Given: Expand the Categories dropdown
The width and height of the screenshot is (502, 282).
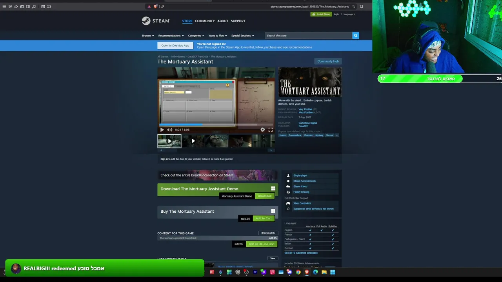Looking at the screenshot, I should point(196,36).
